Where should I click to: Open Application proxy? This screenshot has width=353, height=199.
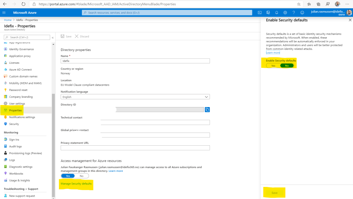(x=20, y=56)
